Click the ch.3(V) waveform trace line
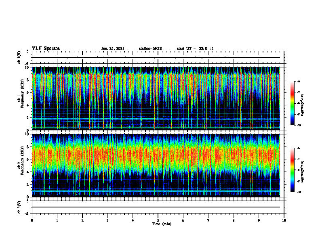This screenshot has height=247, width=320. (156, 207)
